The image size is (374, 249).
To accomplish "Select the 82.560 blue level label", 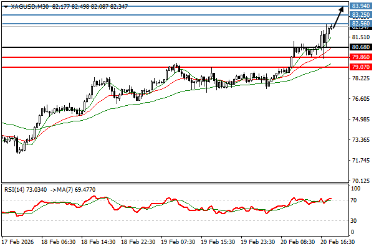I will (x=360, y=24).
